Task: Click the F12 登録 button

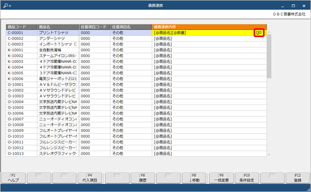Action: 298,178
